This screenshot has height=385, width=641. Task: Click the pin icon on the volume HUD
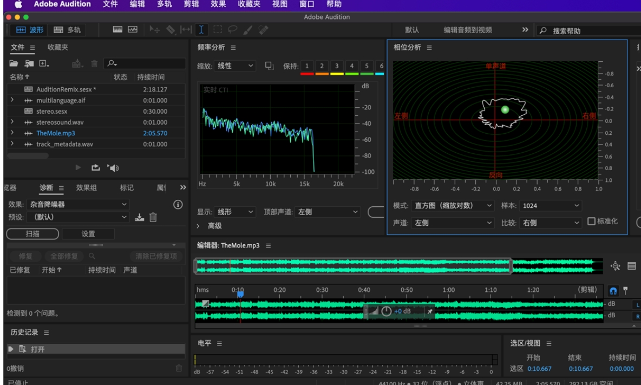[x=430, y=311]
